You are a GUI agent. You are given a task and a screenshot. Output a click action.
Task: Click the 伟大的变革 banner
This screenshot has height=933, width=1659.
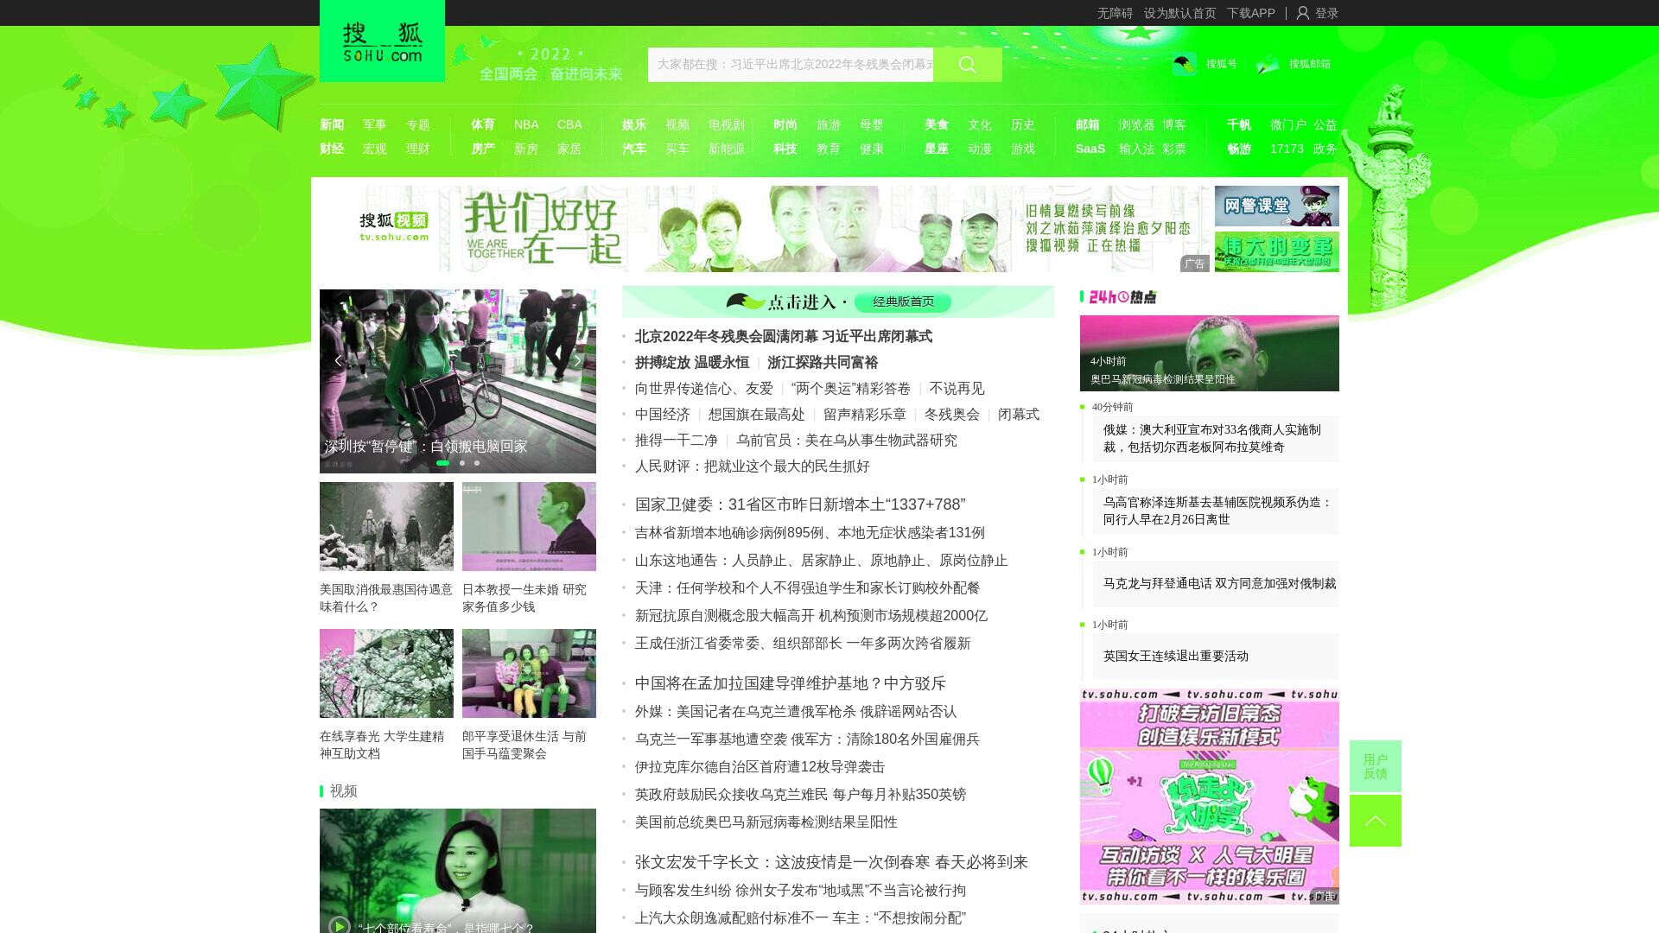coord(1277,251)
